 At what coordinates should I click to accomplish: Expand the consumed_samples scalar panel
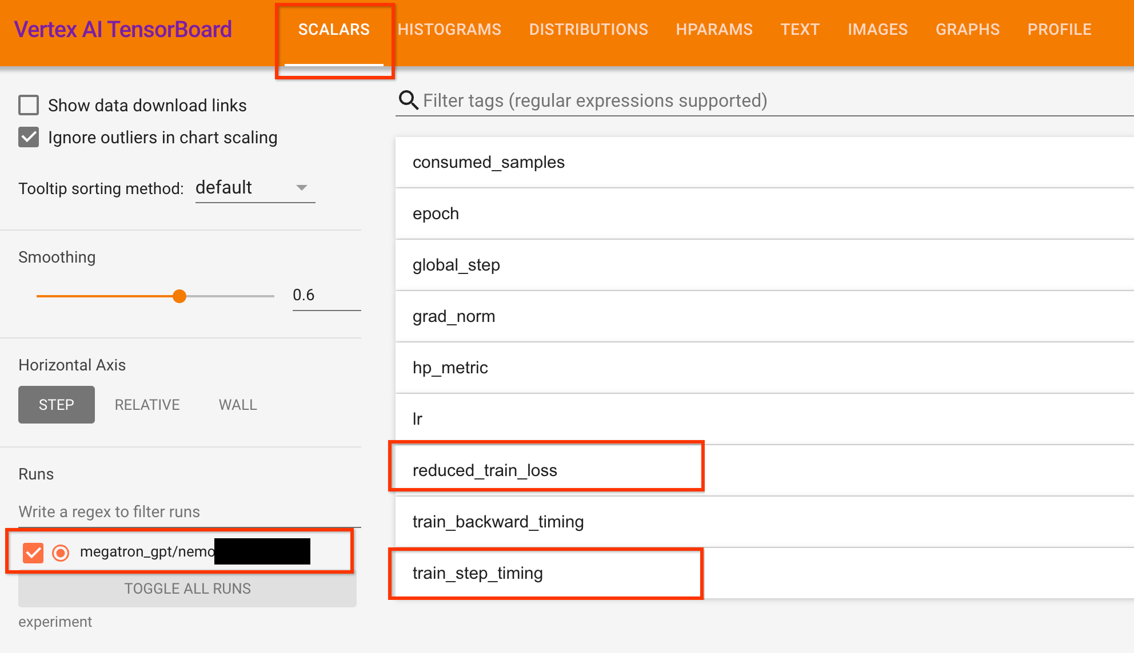pyautogui.click(x=488, y=162)
